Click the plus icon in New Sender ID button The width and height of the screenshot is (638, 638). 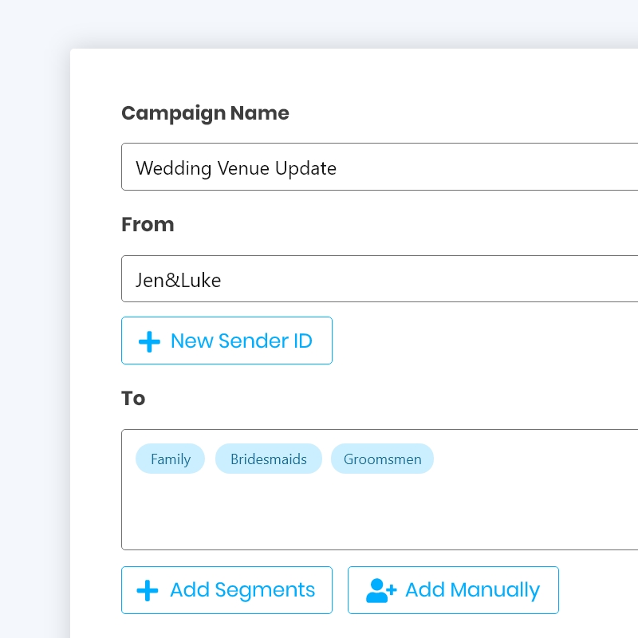149,341
